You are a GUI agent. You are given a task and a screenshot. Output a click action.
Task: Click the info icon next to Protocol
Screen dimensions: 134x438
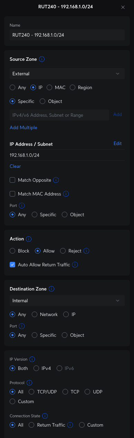tap(29, 383)
